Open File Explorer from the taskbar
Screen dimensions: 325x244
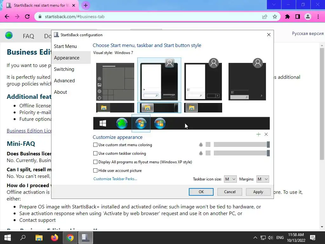(39, 238)
